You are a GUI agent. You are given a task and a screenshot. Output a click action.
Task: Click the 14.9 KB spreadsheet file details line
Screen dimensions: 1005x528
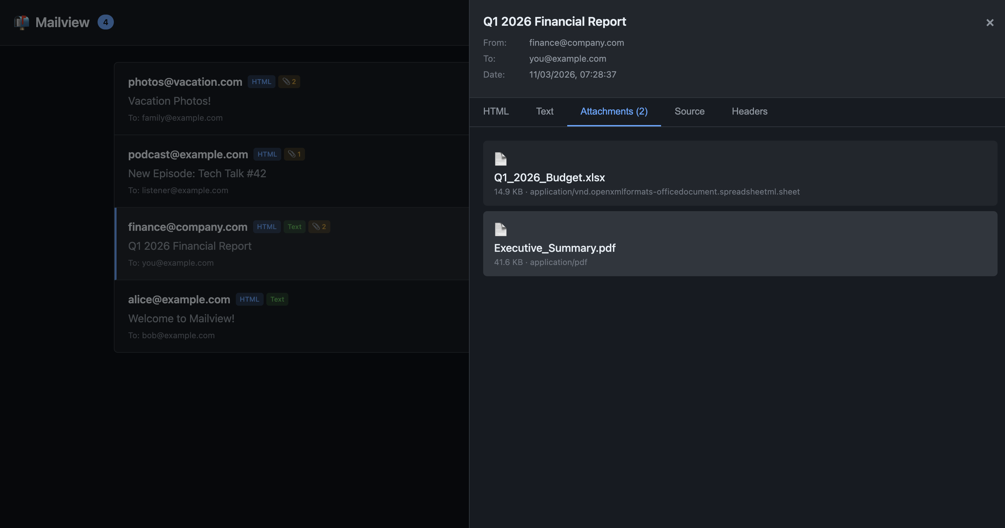[x=647, y=191]
